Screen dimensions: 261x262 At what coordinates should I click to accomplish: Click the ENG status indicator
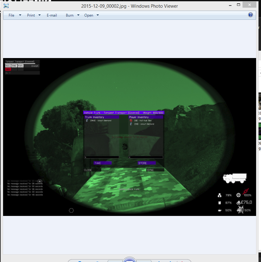(14, 66)
